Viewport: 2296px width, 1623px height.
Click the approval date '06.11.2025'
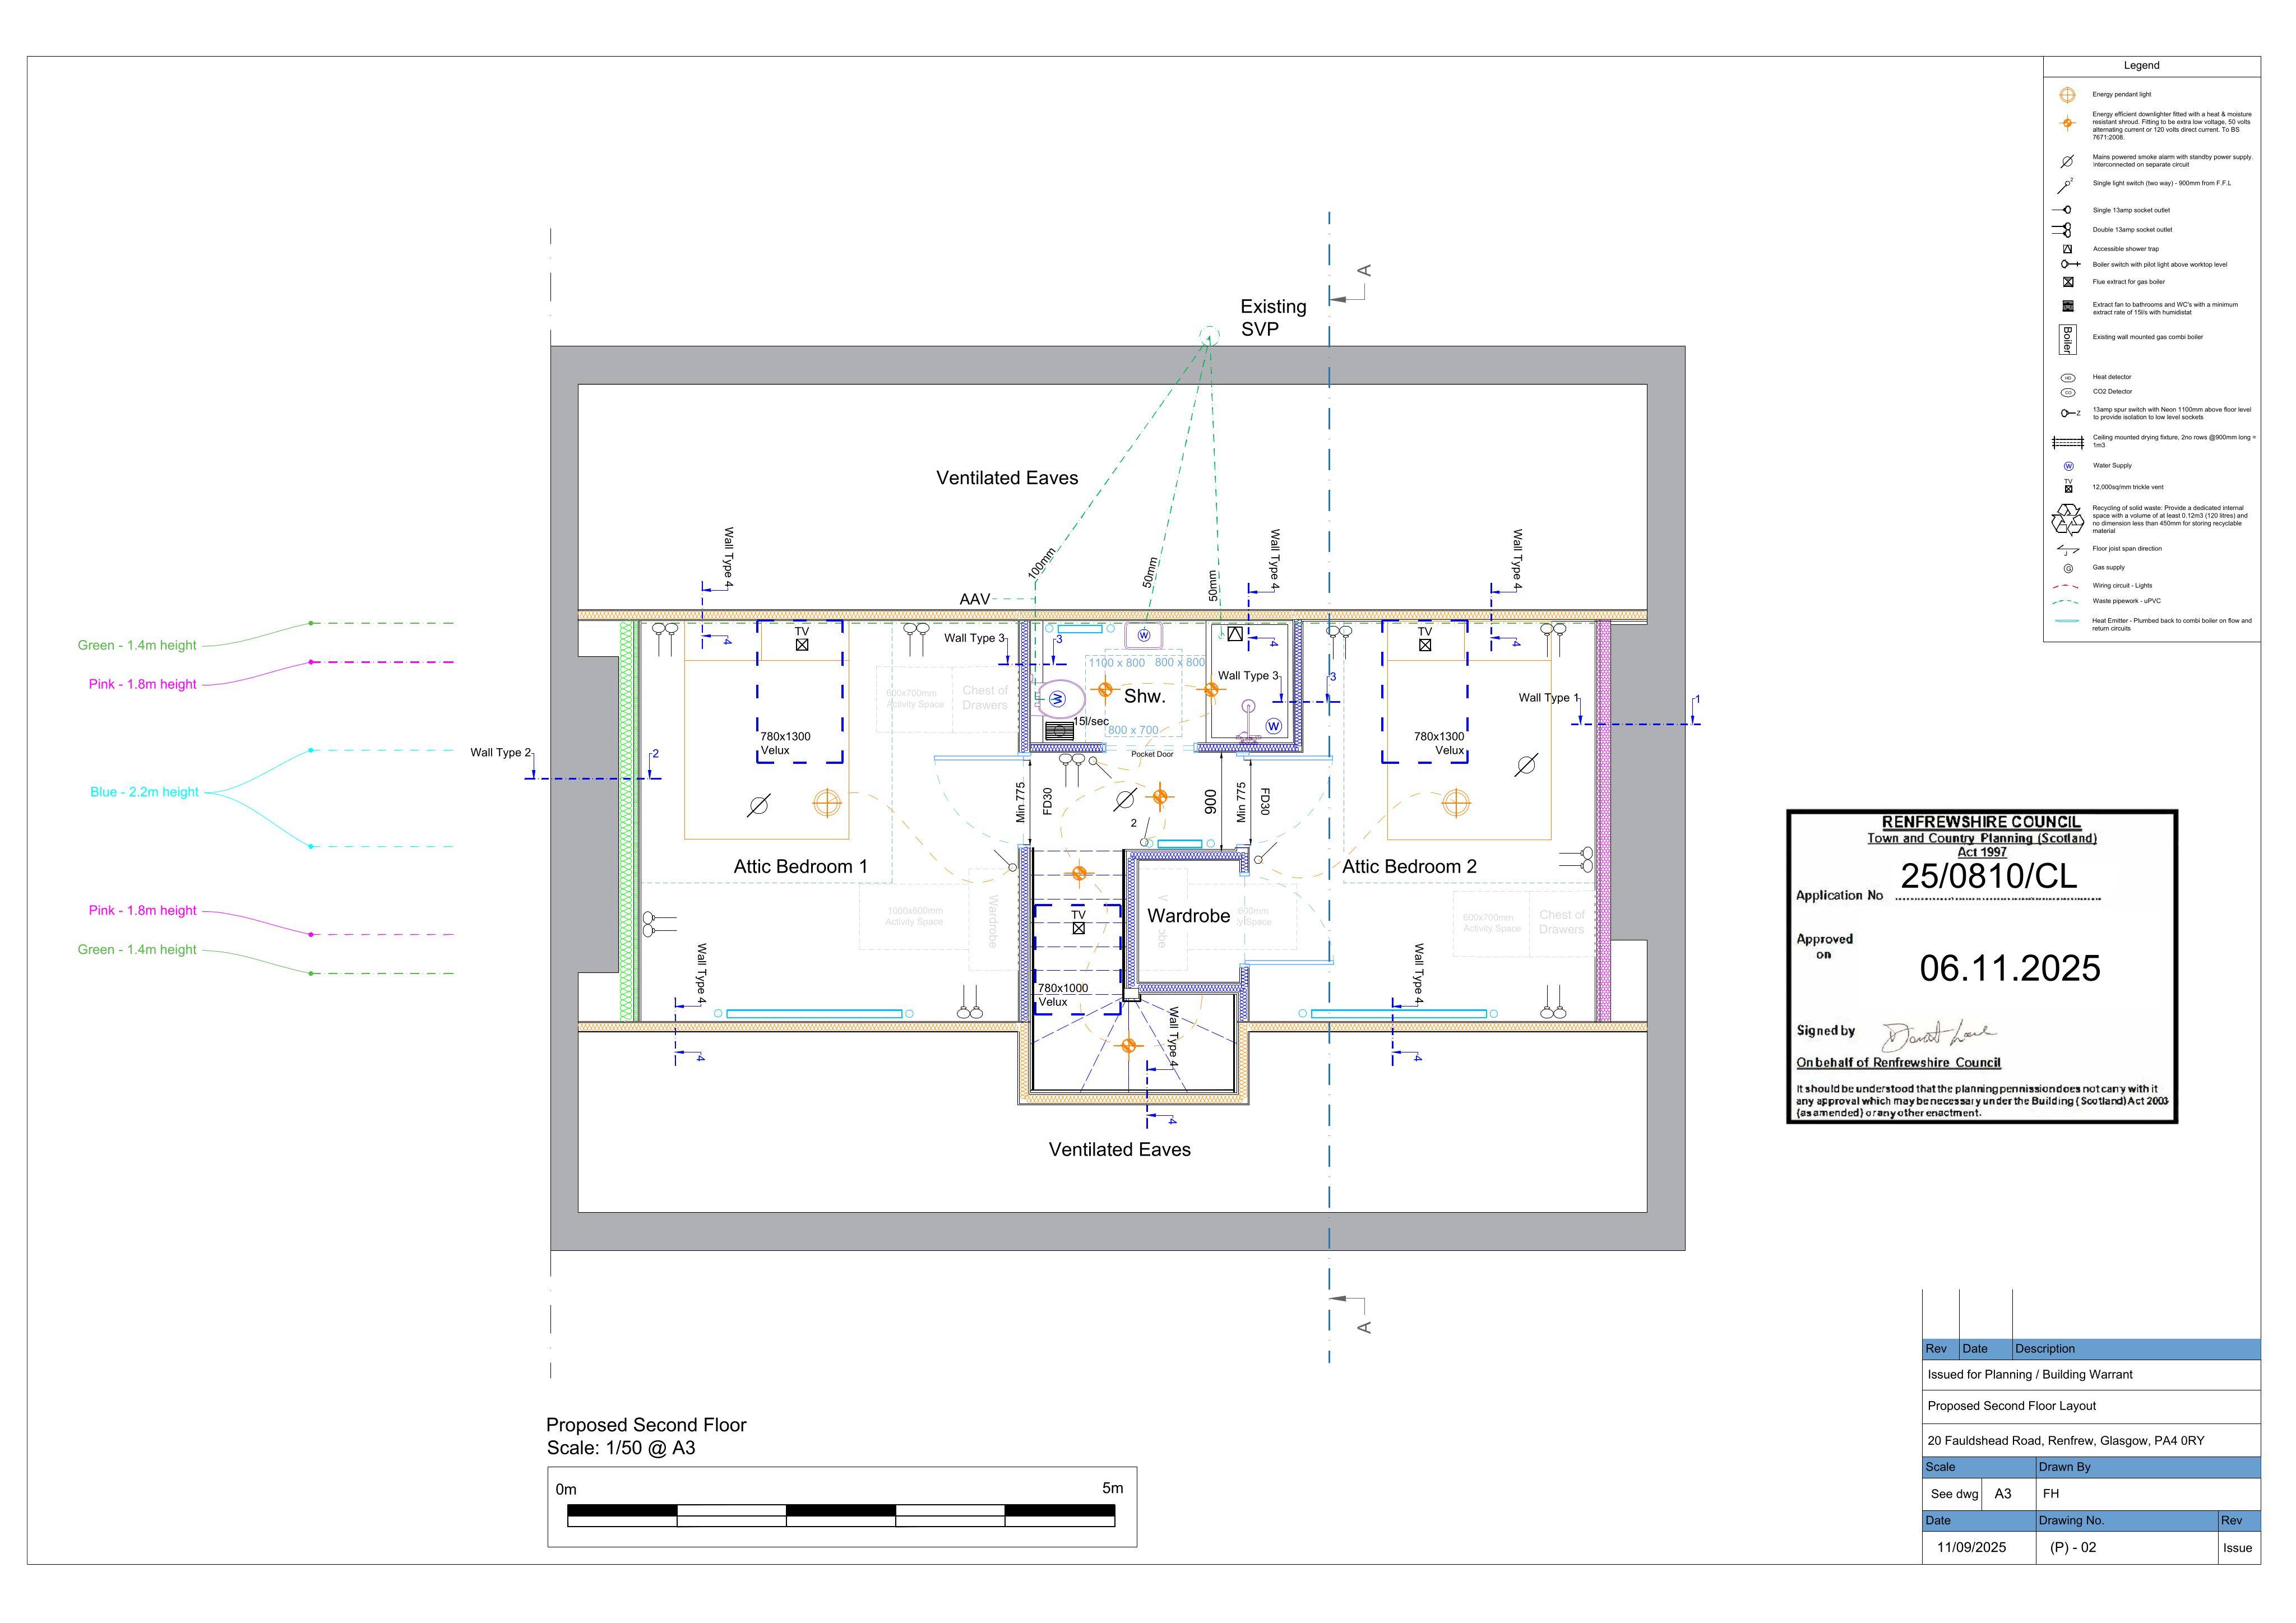click(2010, 969)
